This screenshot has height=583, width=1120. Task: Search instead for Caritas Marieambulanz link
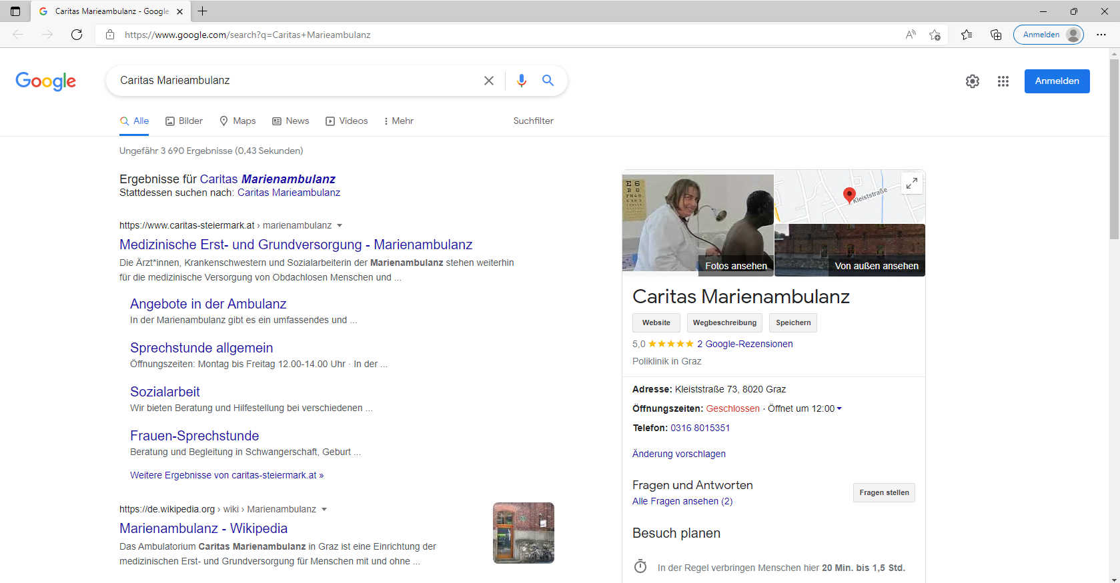[289, 193]
